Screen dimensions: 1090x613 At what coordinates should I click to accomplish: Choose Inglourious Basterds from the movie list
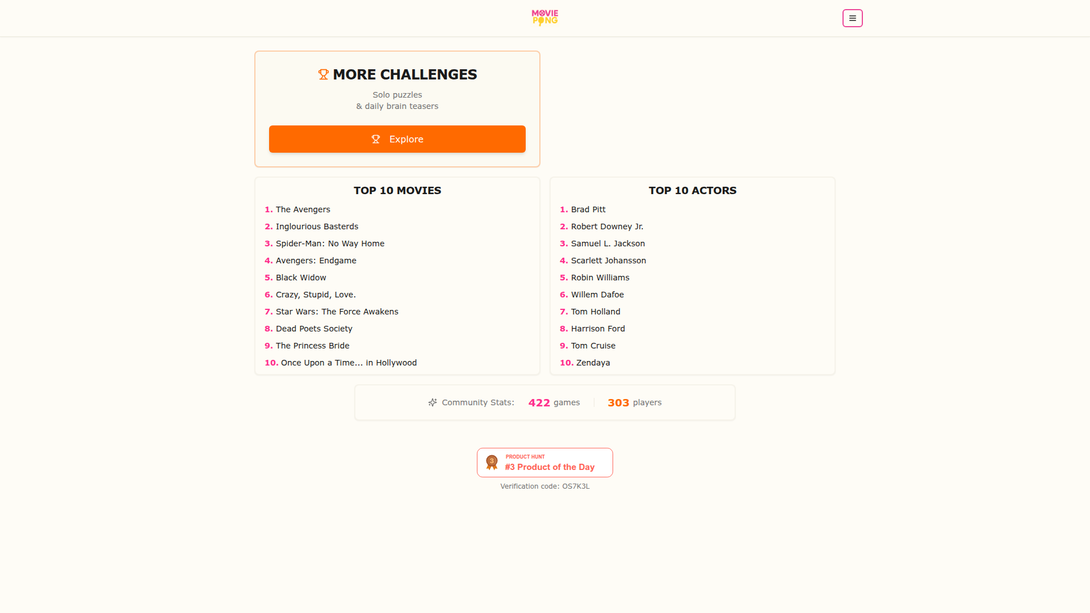[317, 226]
